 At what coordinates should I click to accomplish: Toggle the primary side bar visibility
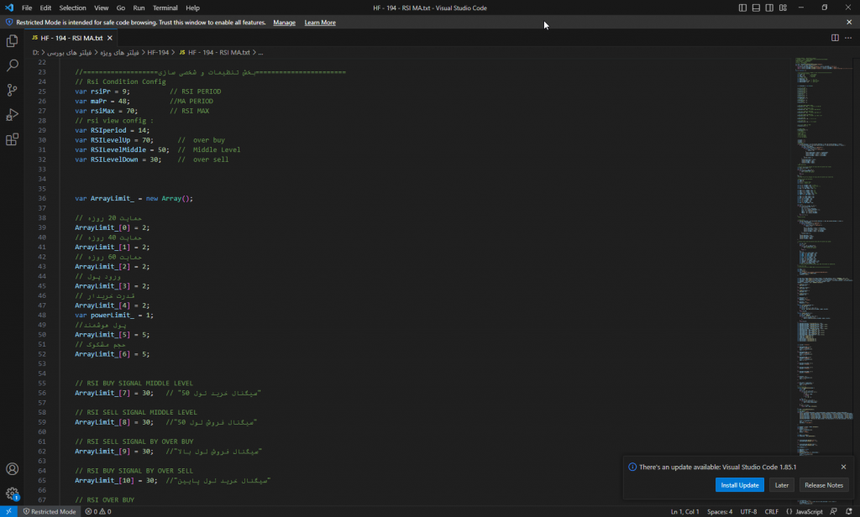coord(742,8)
